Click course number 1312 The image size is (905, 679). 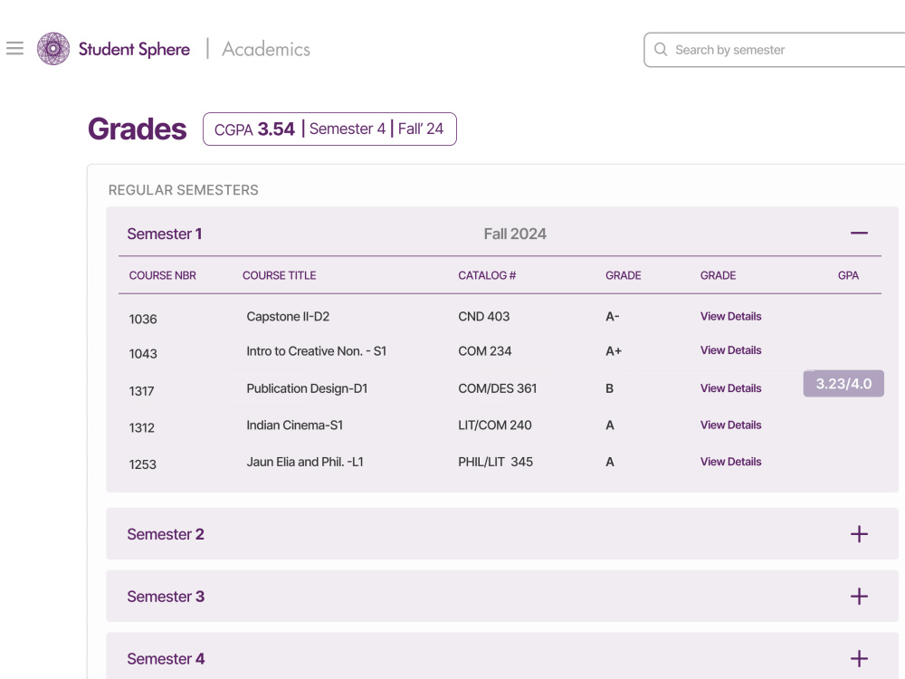click(141, 428)
